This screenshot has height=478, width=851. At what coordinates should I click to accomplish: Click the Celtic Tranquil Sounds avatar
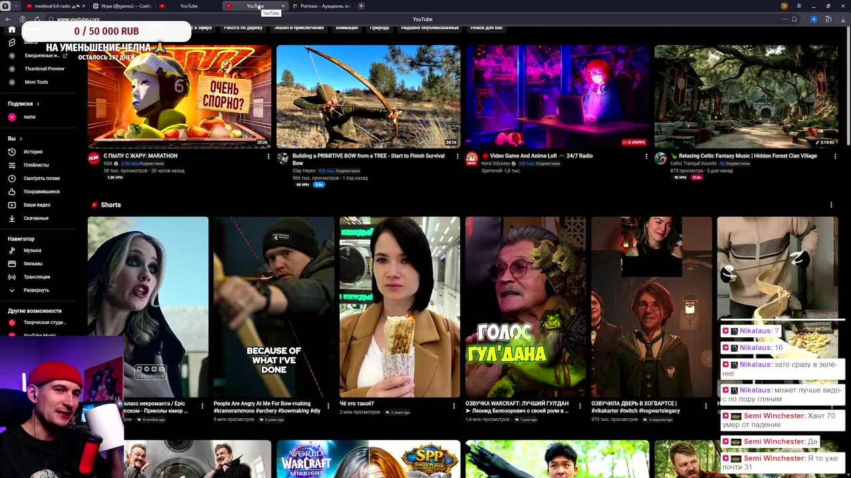pyautogui.click(x=660, y=158)
